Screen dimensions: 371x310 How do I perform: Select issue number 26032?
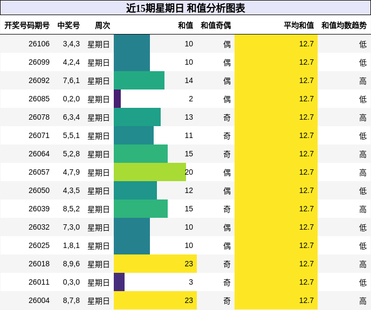click(x=39, y=227)
